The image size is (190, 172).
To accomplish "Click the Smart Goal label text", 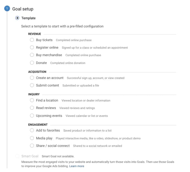I will pos(30,156).
